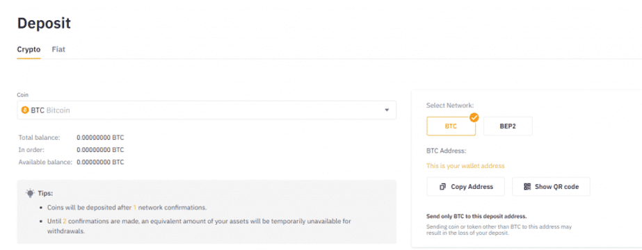Click the Total balance value
This screenshot has width=642, height=250.
[x=100, y=137]
